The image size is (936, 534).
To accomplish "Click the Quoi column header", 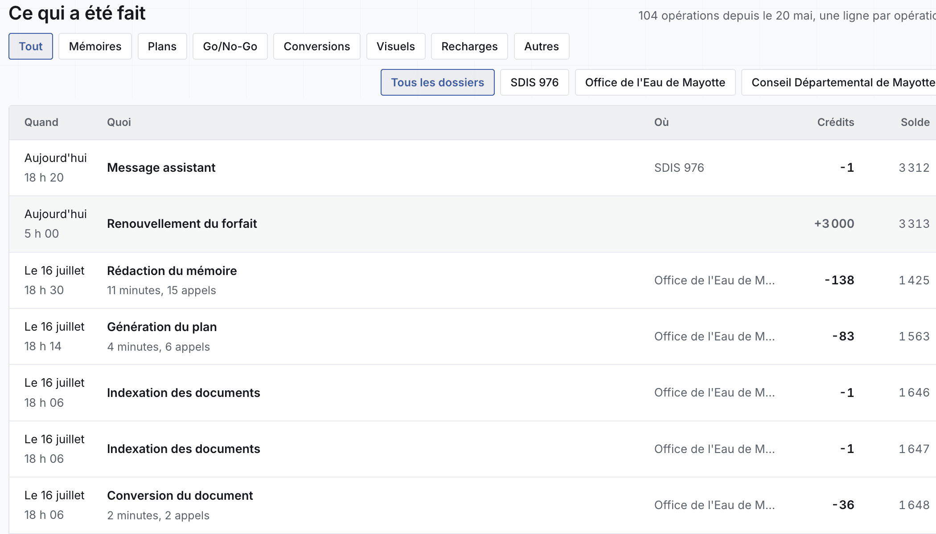I will tap(119, 122).
